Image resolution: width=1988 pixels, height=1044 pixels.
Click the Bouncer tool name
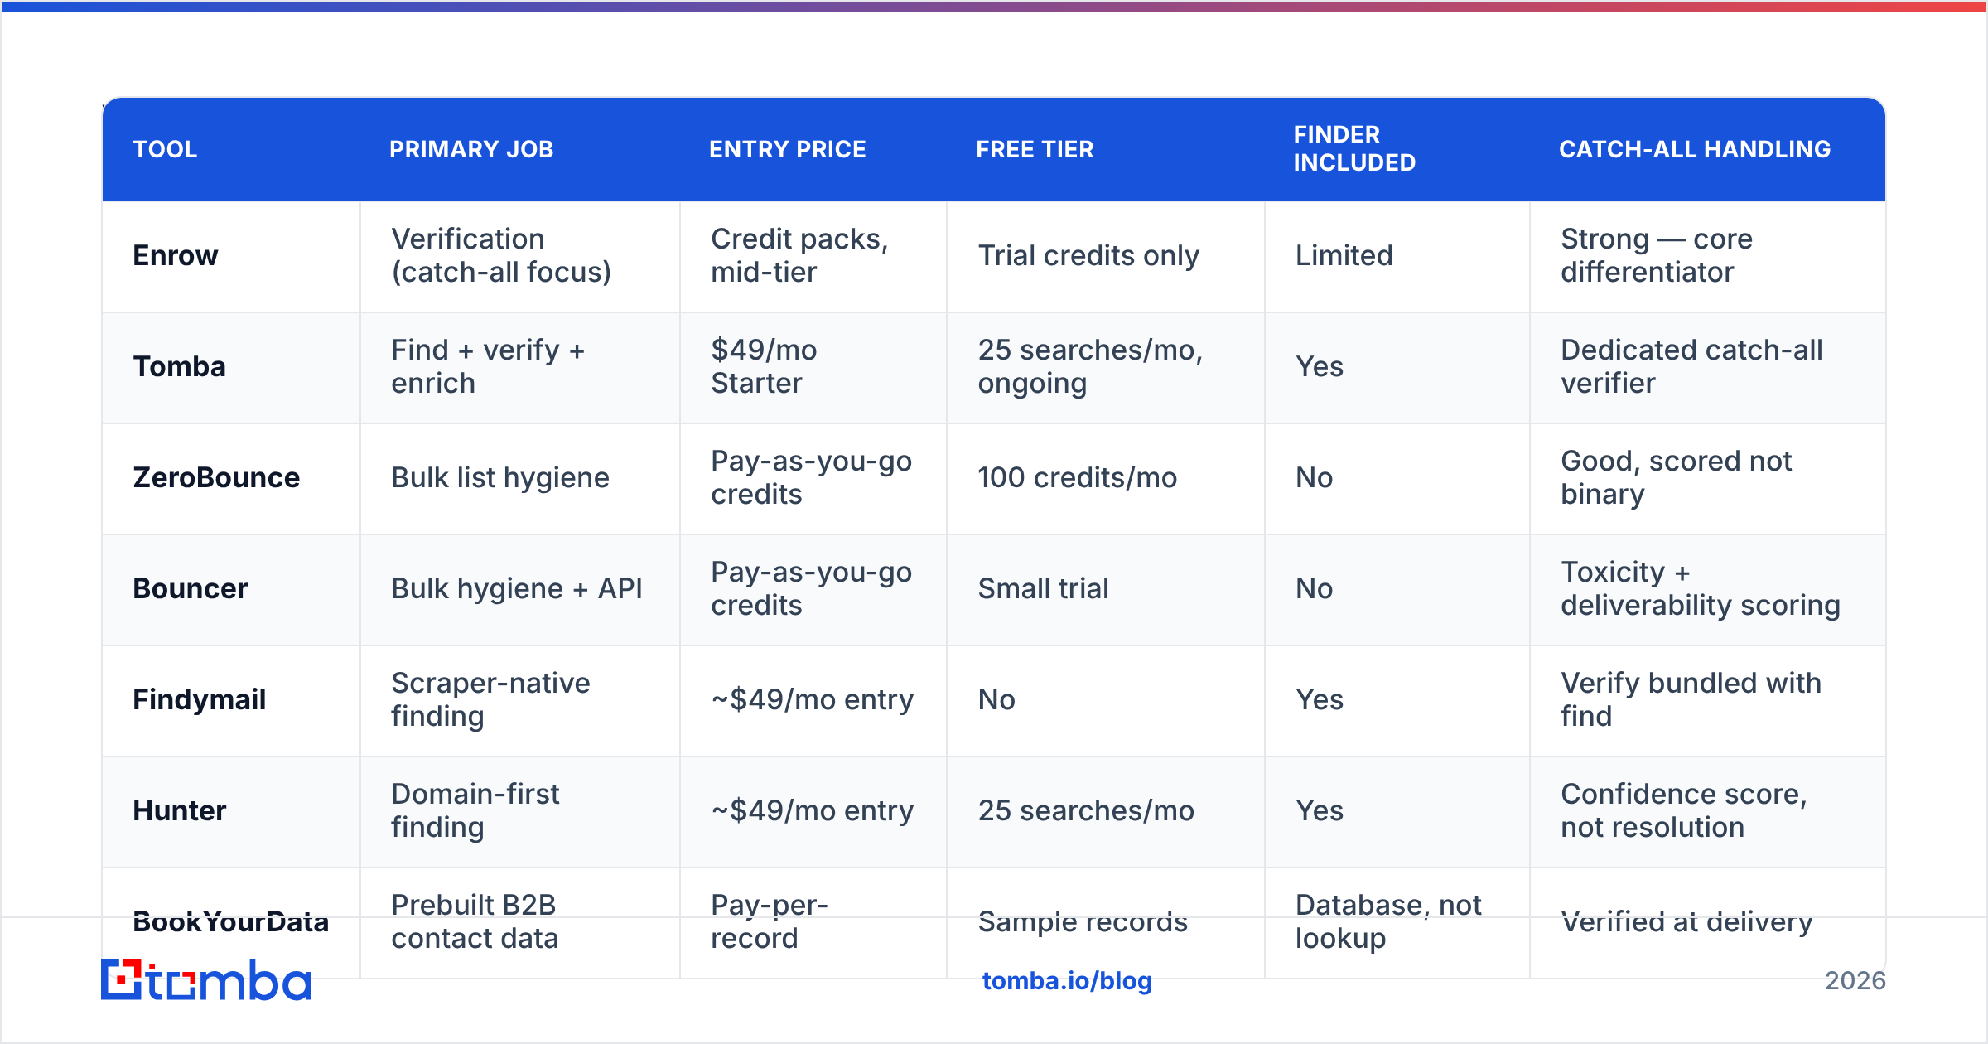click(191, 588)
